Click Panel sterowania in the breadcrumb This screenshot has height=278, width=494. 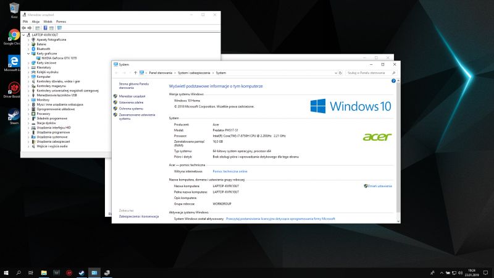(161, 73)
